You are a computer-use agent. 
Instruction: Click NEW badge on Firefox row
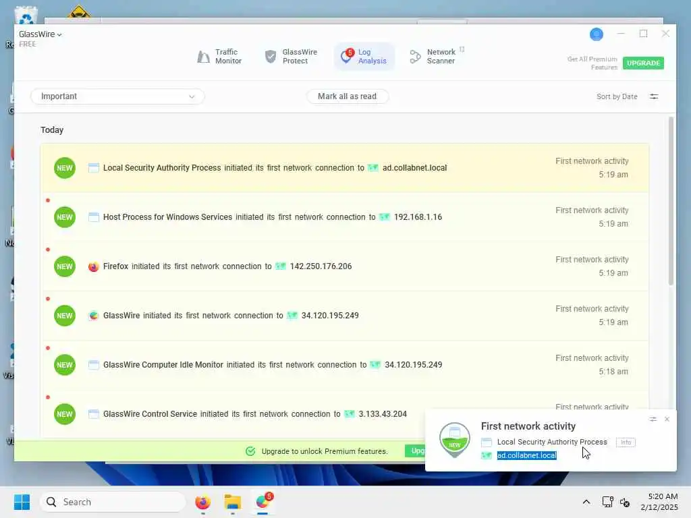tap(64, 266)
